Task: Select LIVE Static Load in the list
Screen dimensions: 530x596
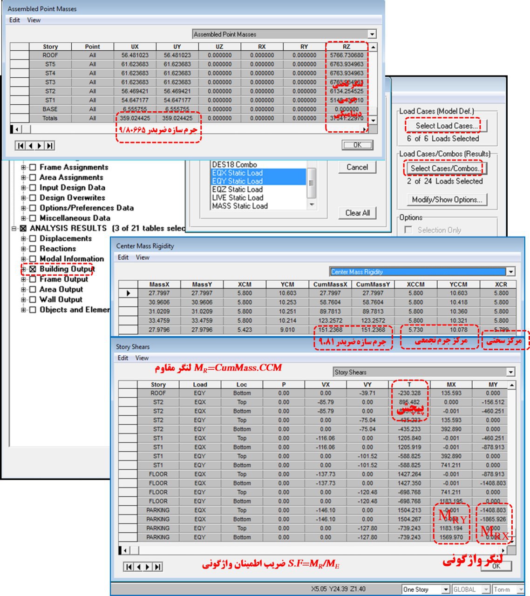Action: [258, 197]
